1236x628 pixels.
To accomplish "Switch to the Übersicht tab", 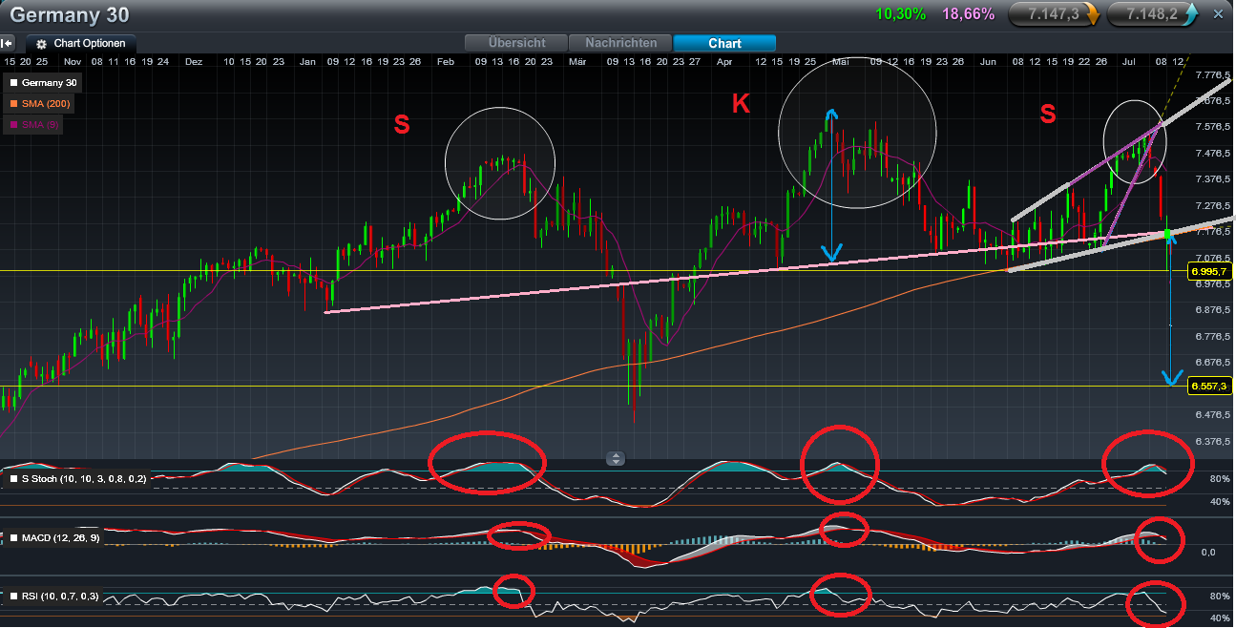I will 515,43.
